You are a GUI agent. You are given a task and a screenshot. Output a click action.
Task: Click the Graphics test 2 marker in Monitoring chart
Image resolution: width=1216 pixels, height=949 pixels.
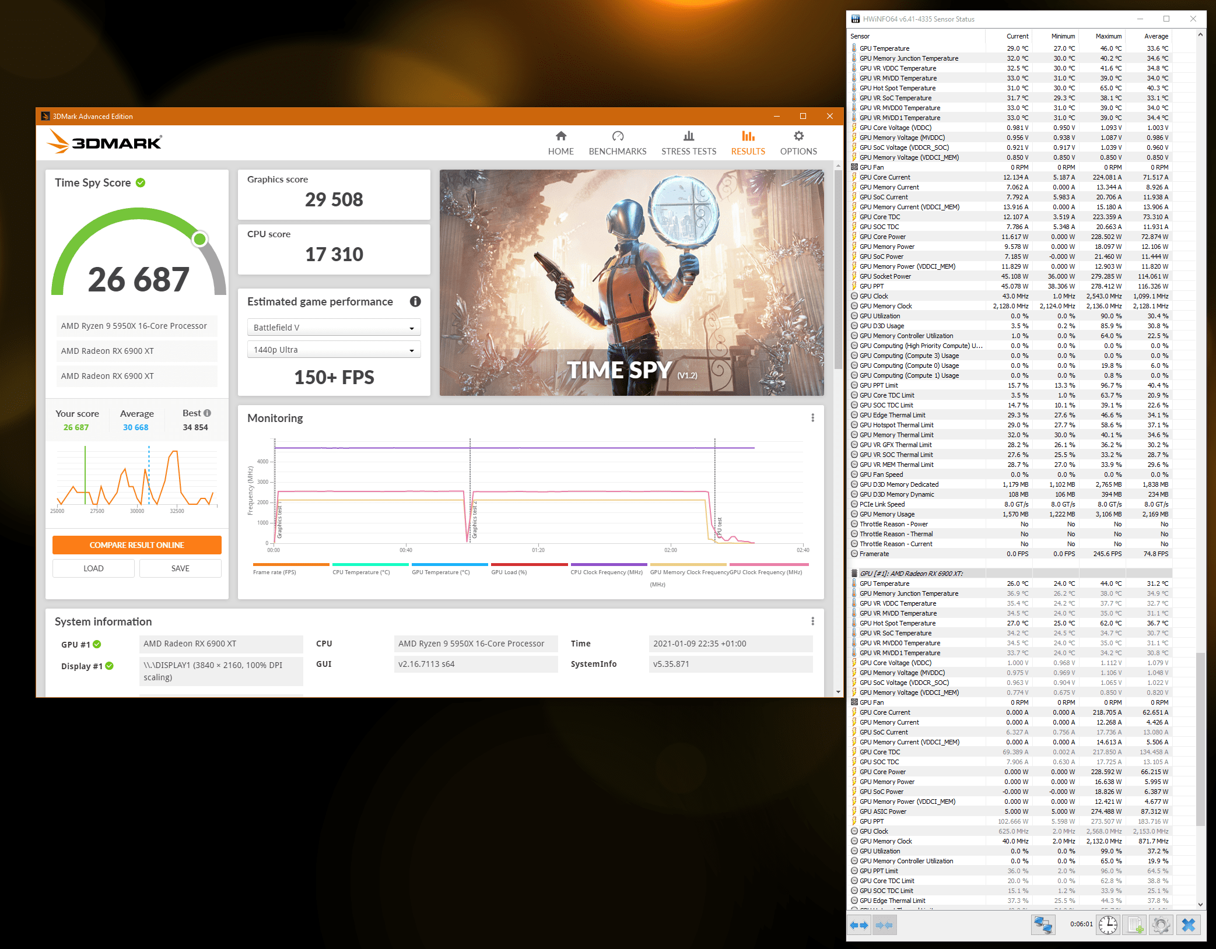(475, 519)
